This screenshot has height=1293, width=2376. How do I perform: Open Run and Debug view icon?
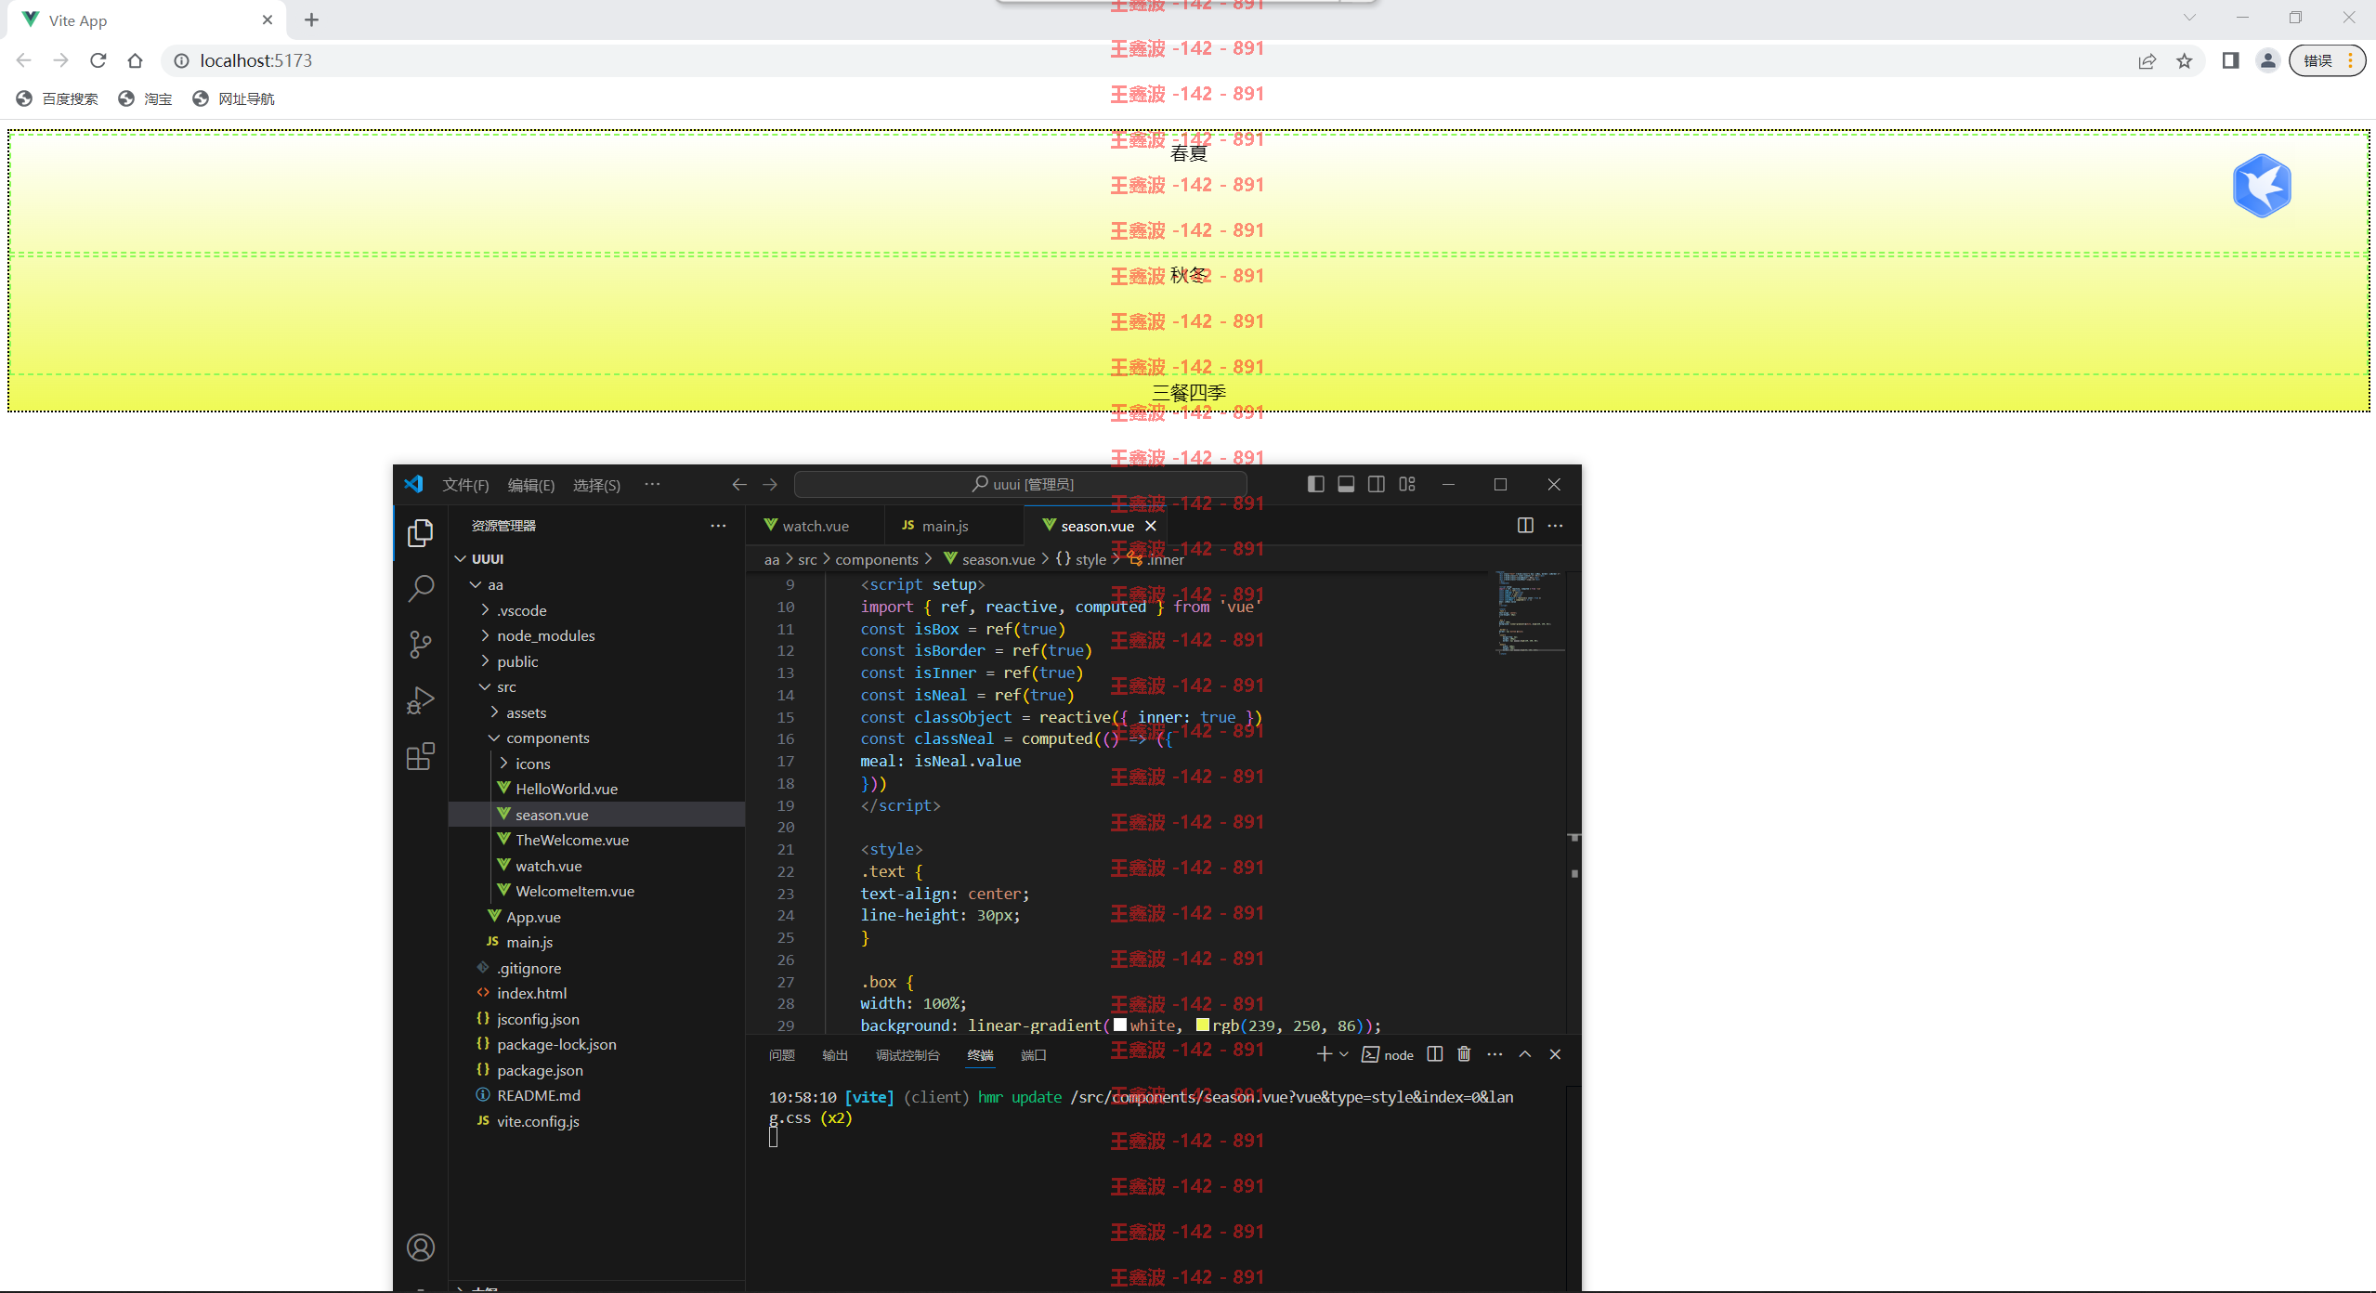[x=420, y=700]
